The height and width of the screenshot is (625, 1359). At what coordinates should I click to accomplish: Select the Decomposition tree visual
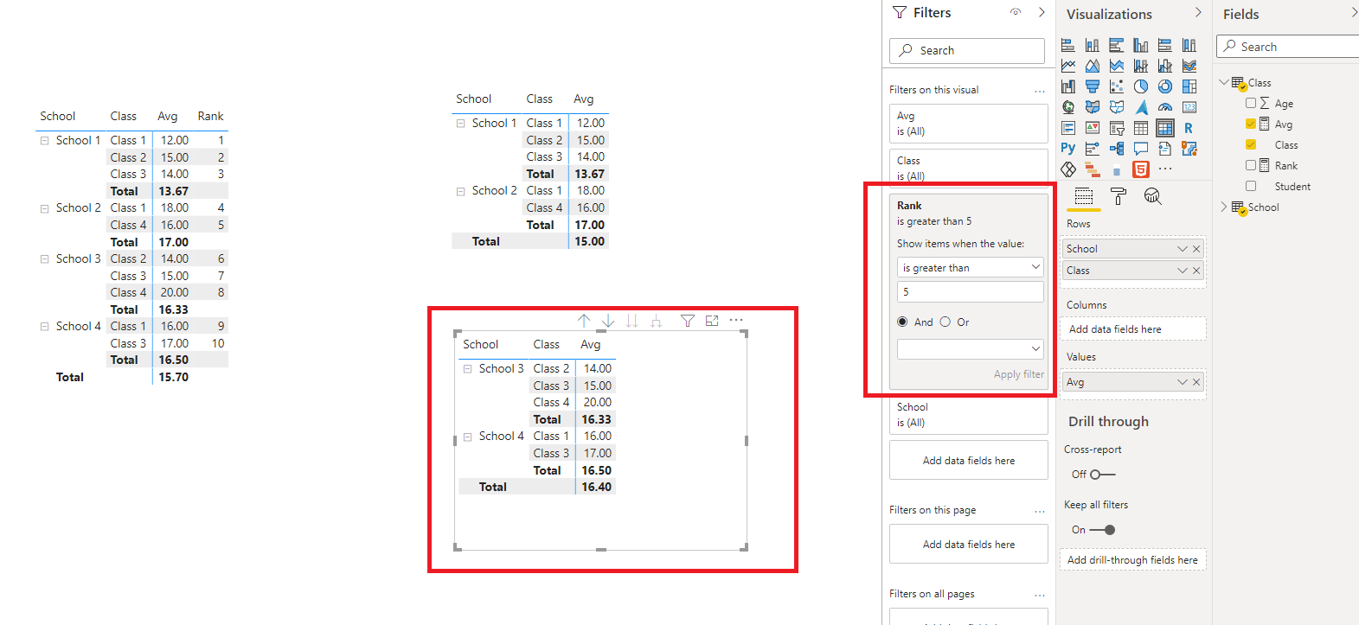tap(1117, 149)
